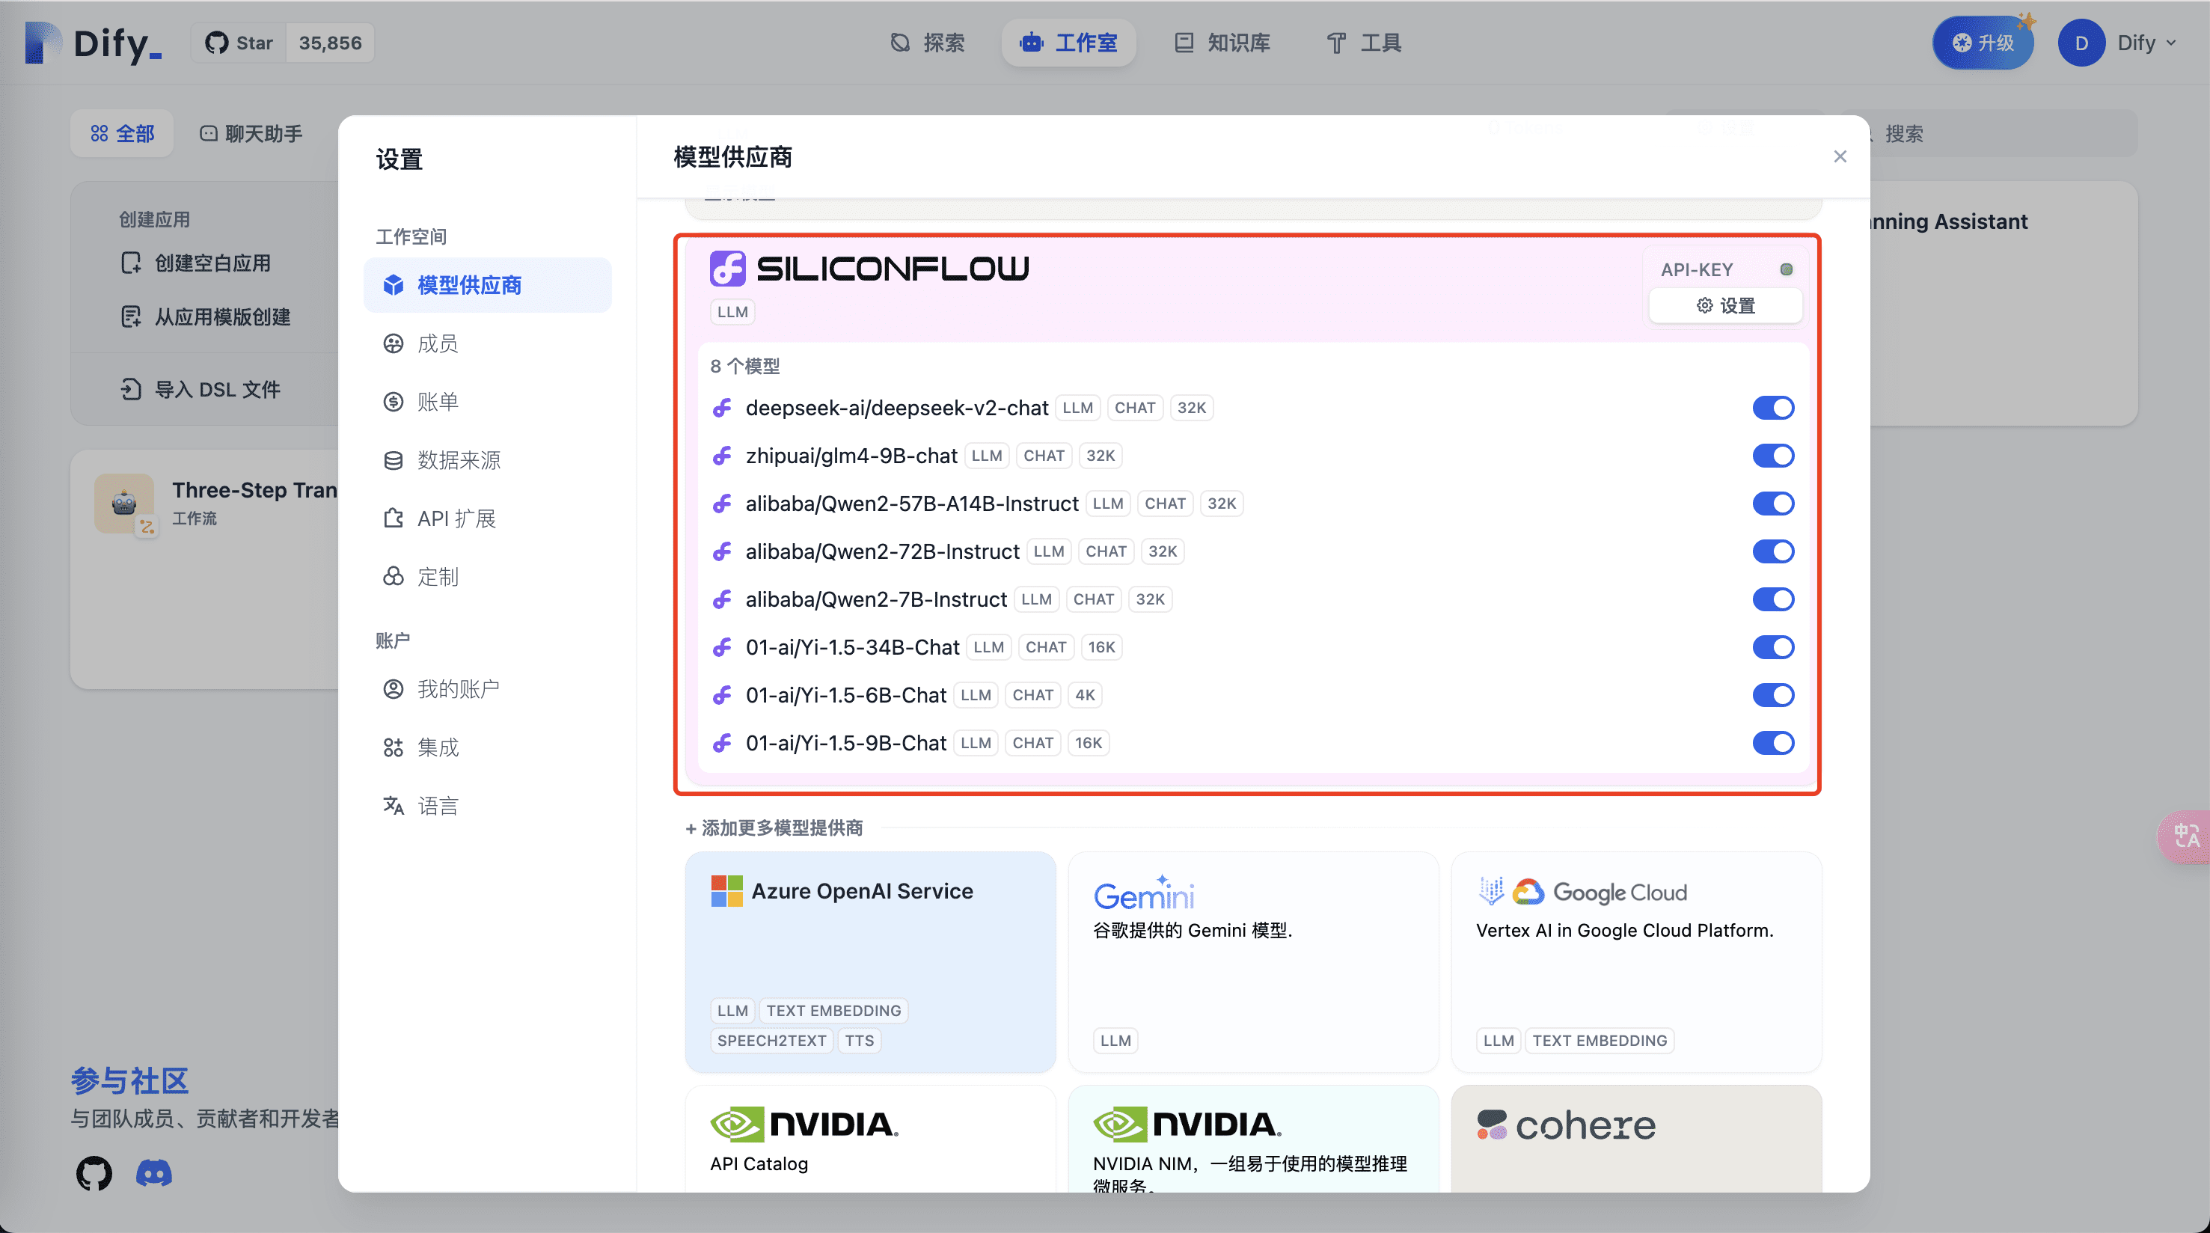The height and width of the screenshot is (1233, 2210).
Task: Click the D user avatar
Action: point(2081,43)
